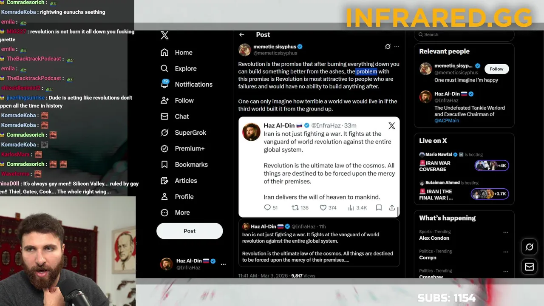The image size is (544, 306).
Task: Click bookmark icon on embedded tweet image
Action: tap(379, 207)
